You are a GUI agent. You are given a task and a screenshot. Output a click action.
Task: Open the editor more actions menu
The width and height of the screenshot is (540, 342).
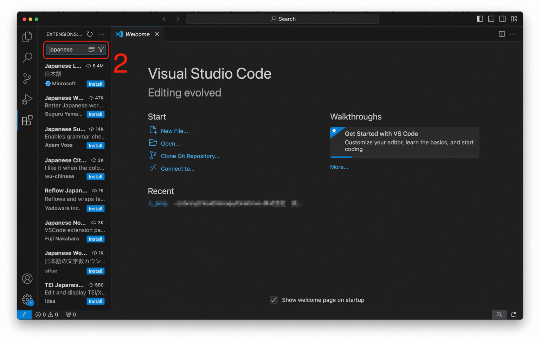coord(513,34)
